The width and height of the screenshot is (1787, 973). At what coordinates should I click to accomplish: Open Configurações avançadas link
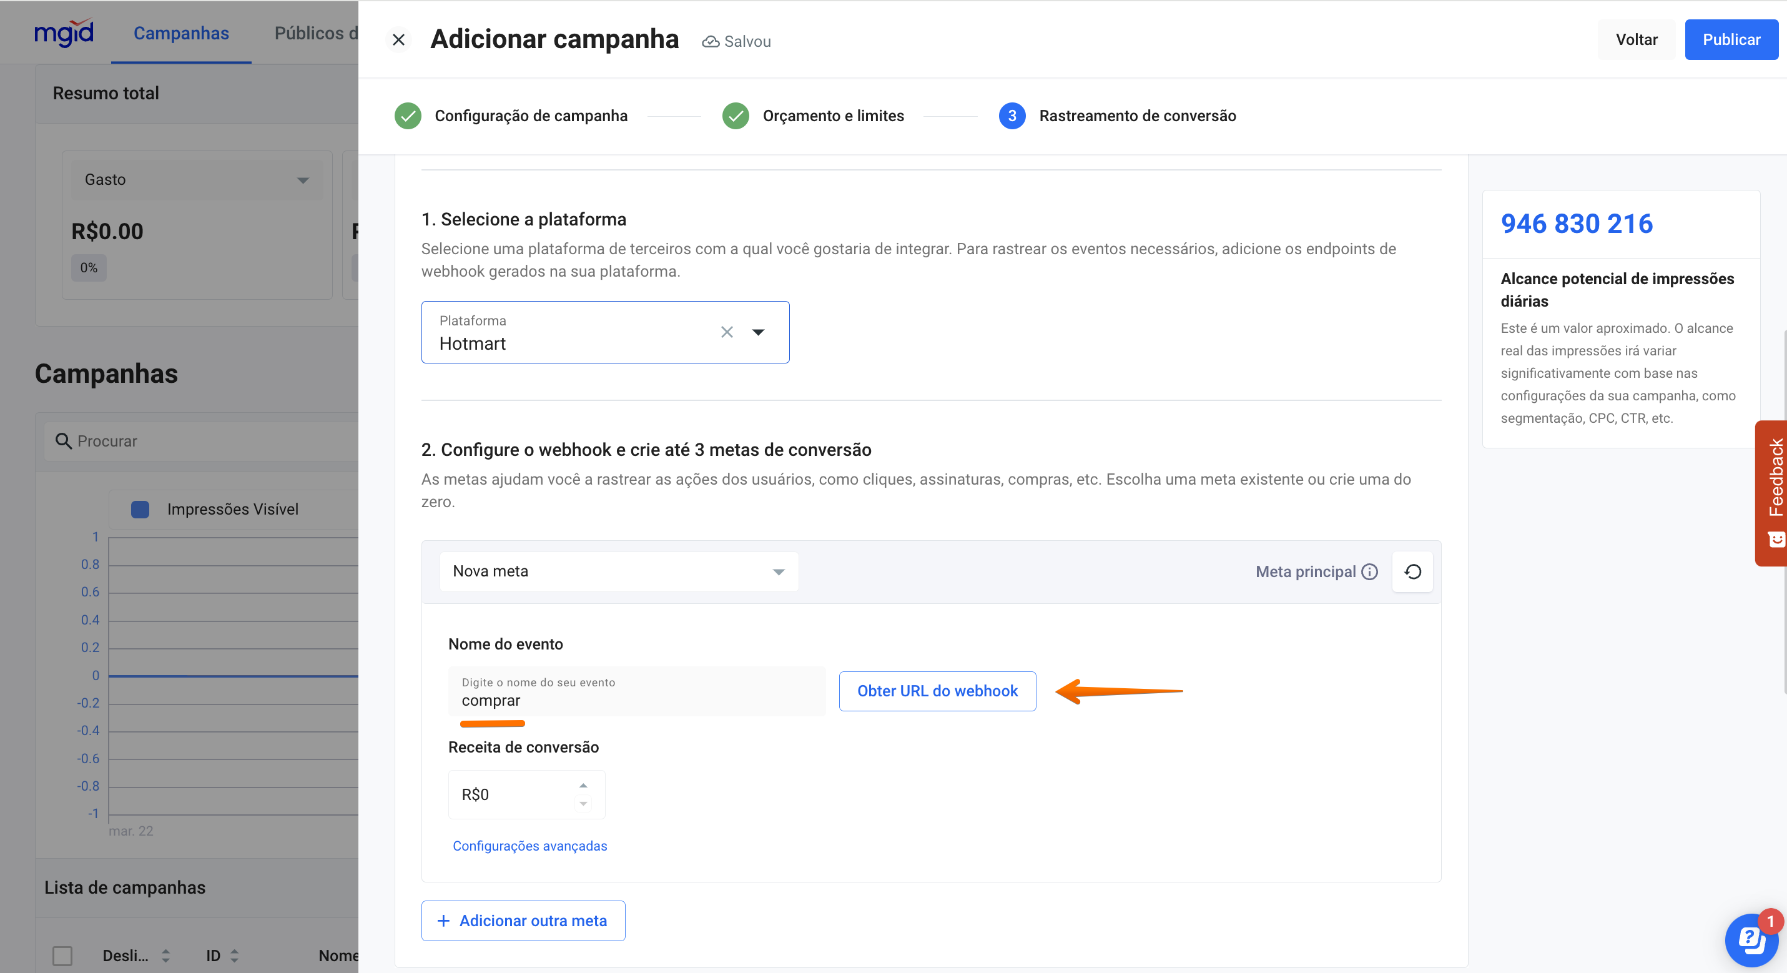529,846
